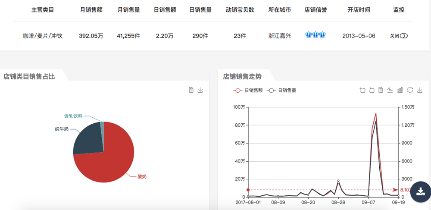
Task: Open data view of the sales trend chart
Action: click(x=381, y=90)
